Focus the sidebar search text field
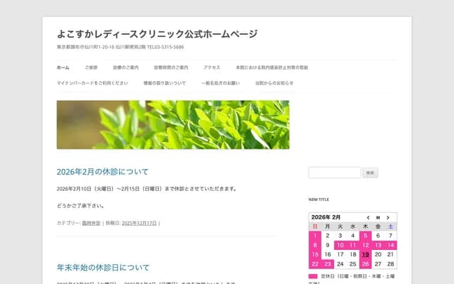The width and height of the screenshot is (454, 284). coord(335,173)
